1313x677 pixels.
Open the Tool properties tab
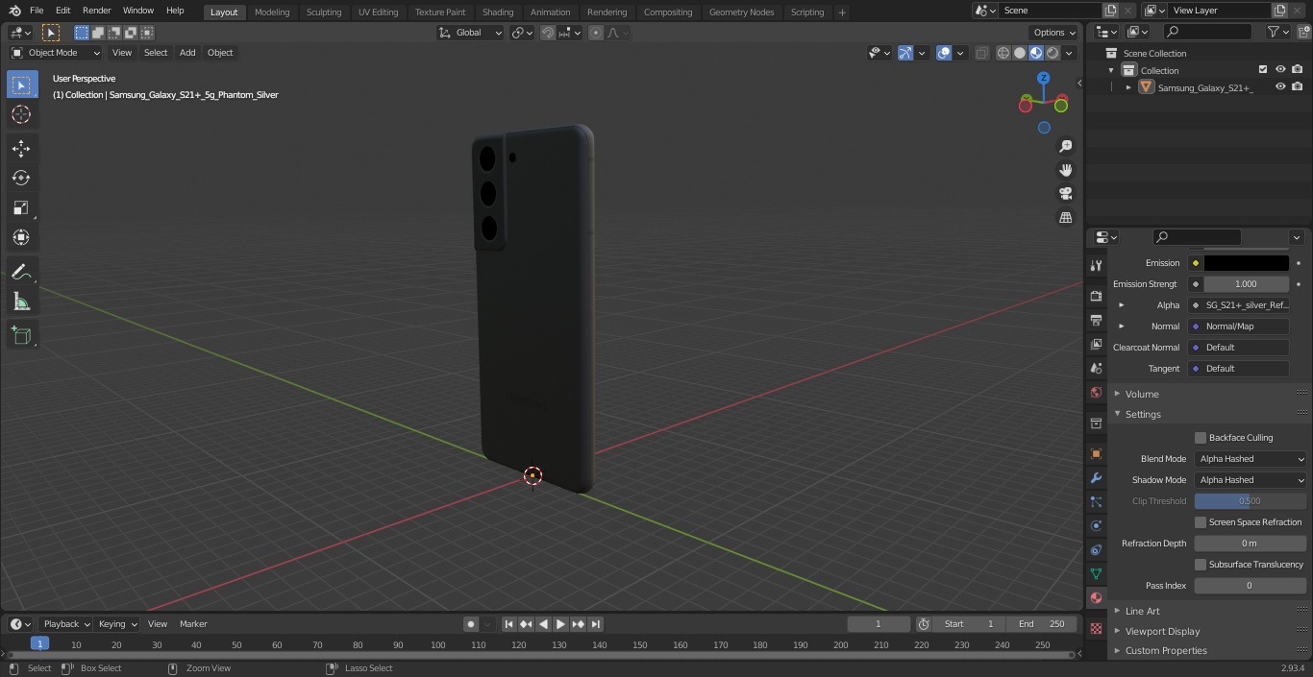[1096, 265]
